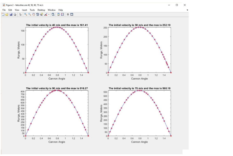
Task: Open the Help menu
Action: click(60, 10)
